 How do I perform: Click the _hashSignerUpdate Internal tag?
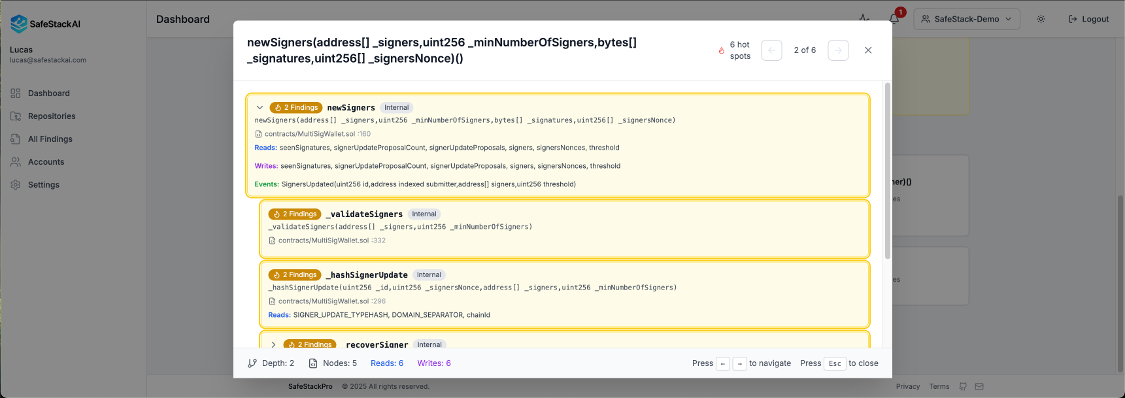coord(429,275)
